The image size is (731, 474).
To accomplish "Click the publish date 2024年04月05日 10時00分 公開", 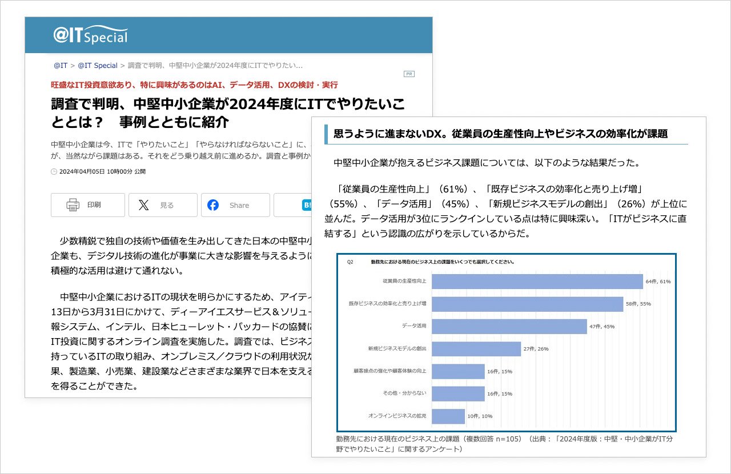I will click(102, 171).
